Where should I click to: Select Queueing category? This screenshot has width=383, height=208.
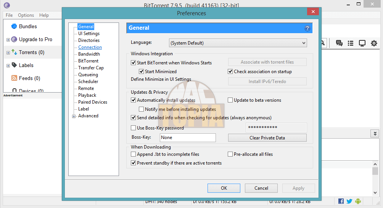coord(88,75)
